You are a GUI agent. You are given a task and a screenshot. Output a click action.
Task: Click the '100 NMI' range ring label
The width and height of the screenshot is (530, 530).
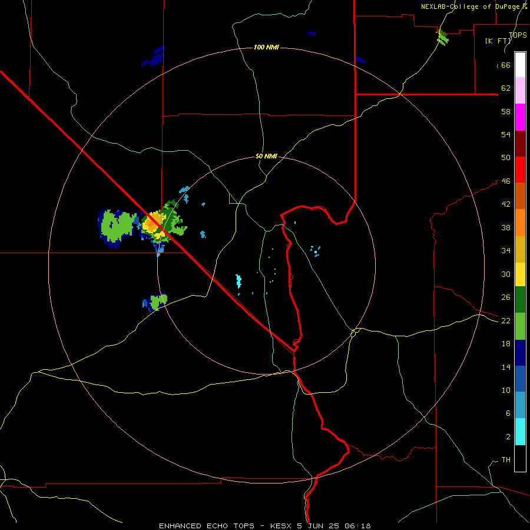(266, 47)
